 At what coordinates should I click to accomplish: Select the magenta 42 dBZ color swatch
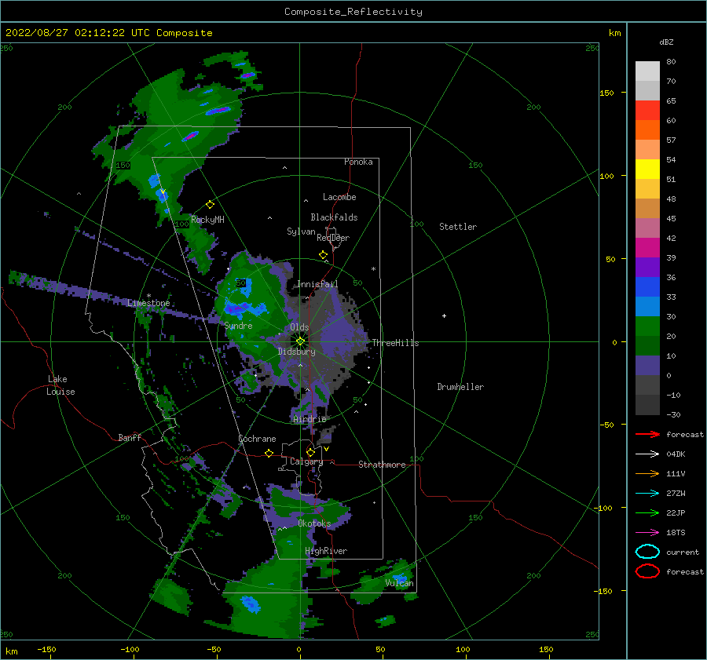coord(647,248)
